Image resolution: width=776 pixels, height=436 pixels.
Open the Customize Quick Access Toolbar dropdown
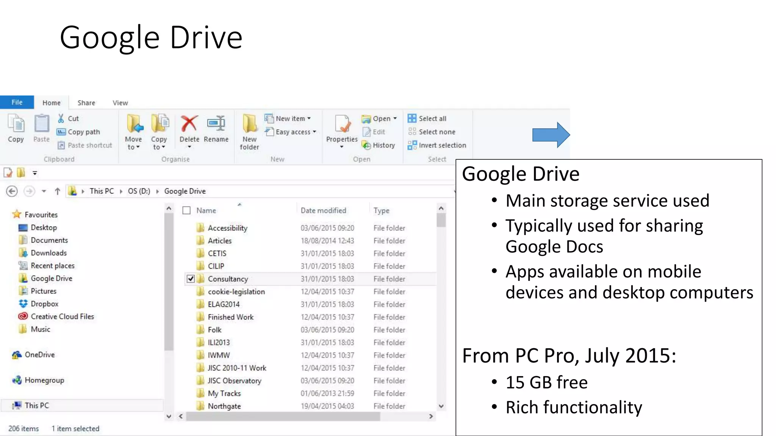[34, 173]
